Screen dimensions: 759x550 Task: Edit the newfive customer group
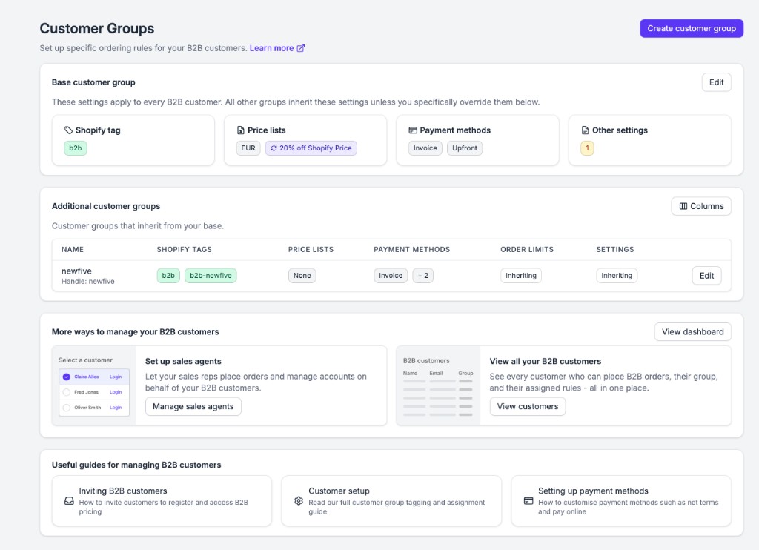[706, 276]
